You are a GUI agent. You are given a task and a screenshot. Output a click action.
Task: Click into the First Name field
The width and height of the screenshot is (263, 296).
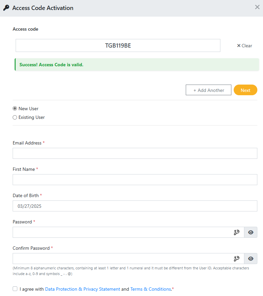pos(135,179)
